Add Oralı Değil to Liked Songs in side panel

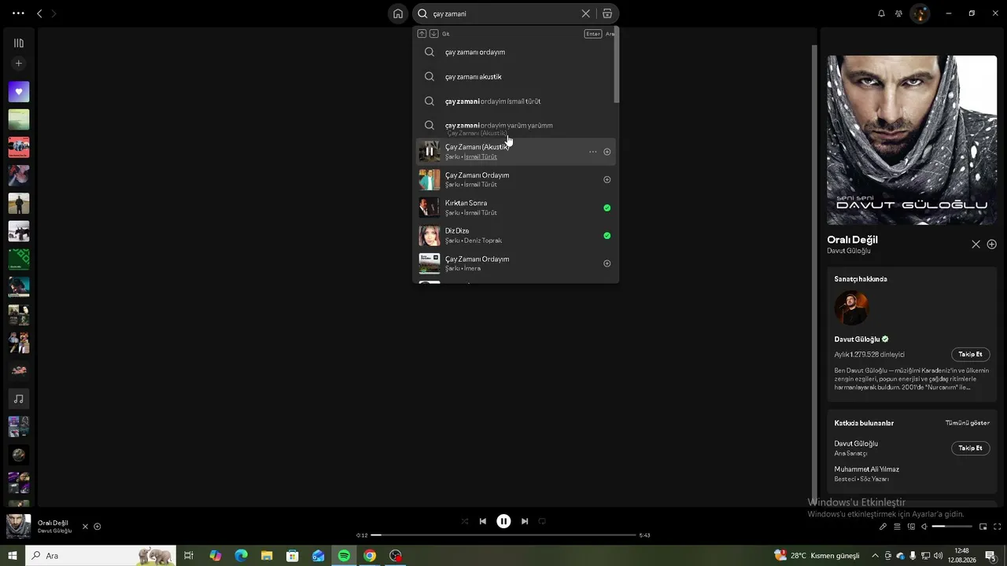pyautogui.click(x=991, y=244)
